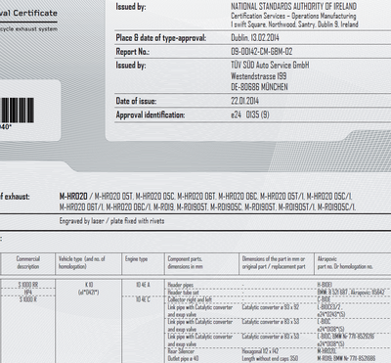Click 'Vehicle type (and no. of homologation)' header
The width and height of the screenshot is (391, 363).
click(x=82, y=262)
